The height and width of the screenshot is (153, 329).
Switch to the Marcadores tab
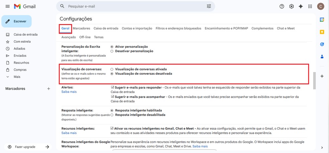(81, 28)
